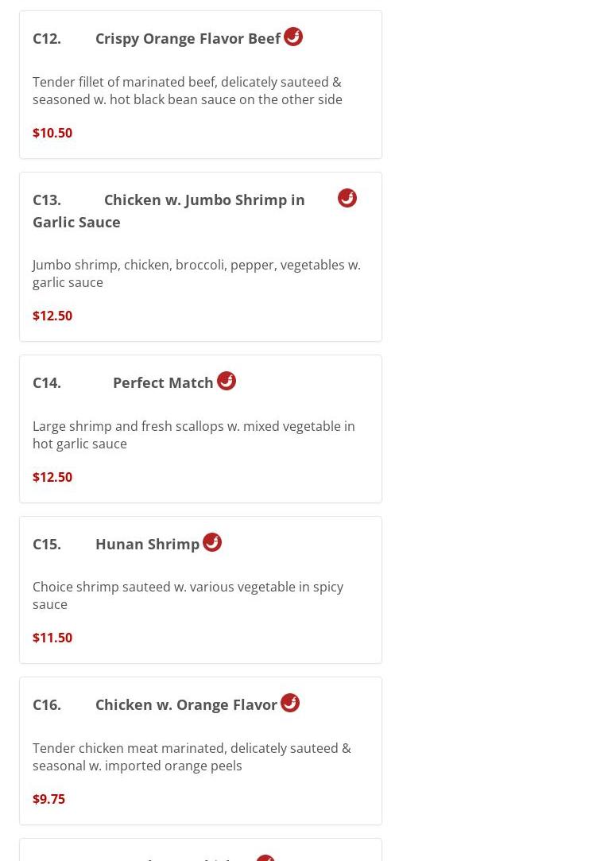This screenshot has height=861, width=612.
Task: Click the spicy icon by Chicken w. Orange Flavor
Action: pyautogui.click(x=290, y=703)
